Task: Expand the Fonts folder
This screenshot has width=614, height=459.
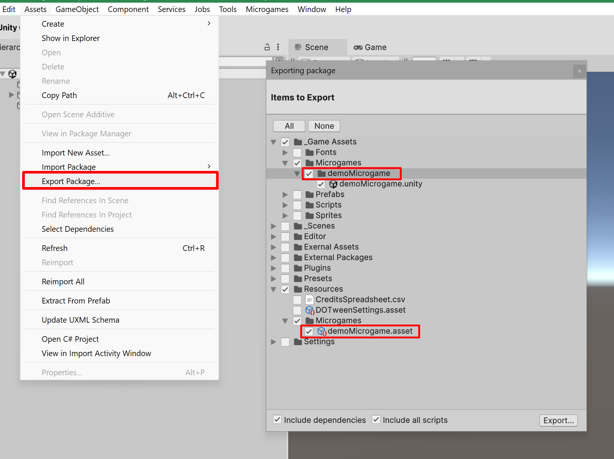Action: tap(285, 152)
